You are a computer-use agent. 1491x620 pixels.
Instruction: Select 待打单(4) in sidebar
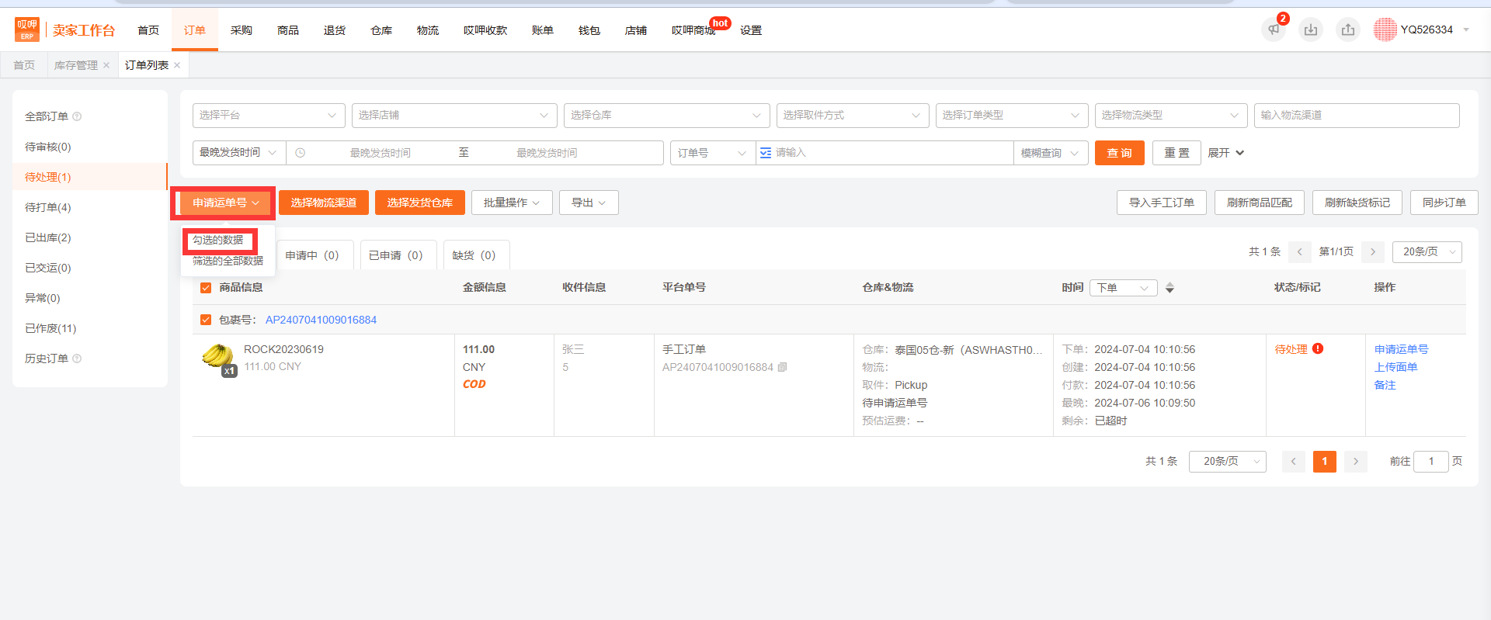click(x=48, y=207)
